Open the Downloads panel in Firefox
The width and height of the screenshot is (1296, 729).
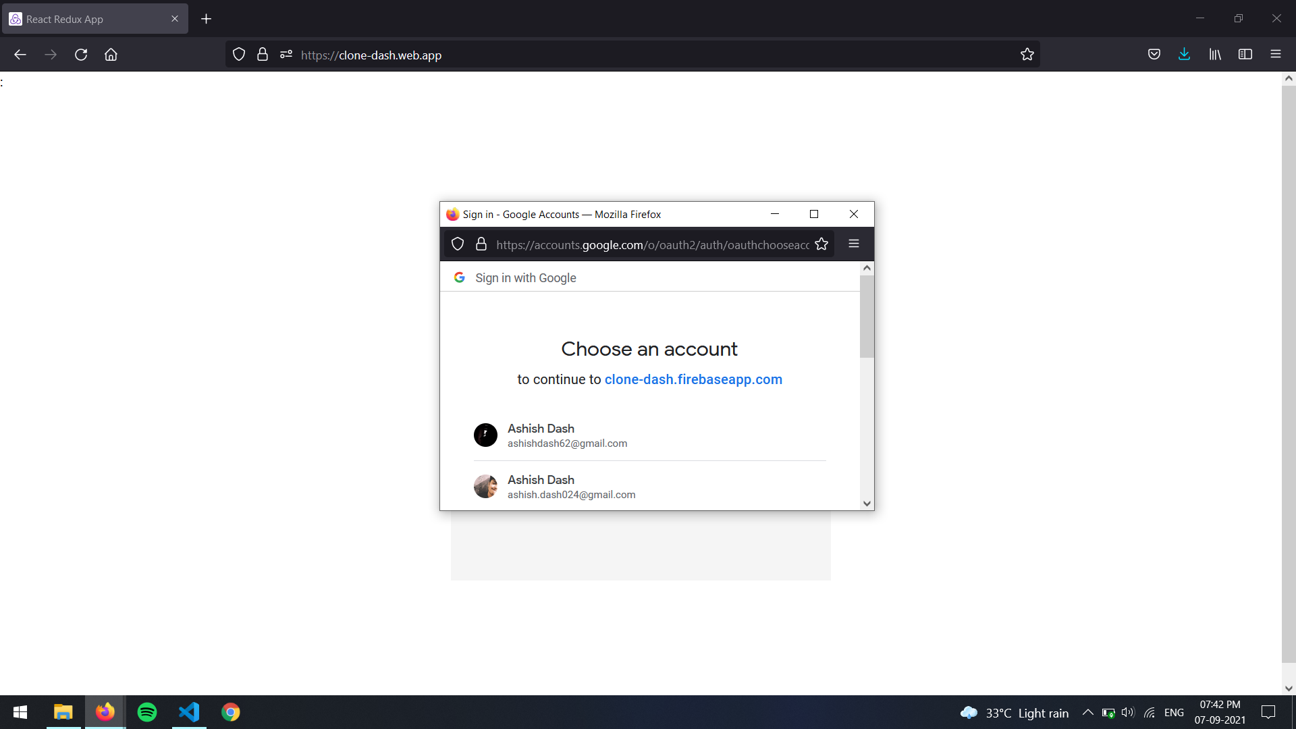coord(1185,54)
